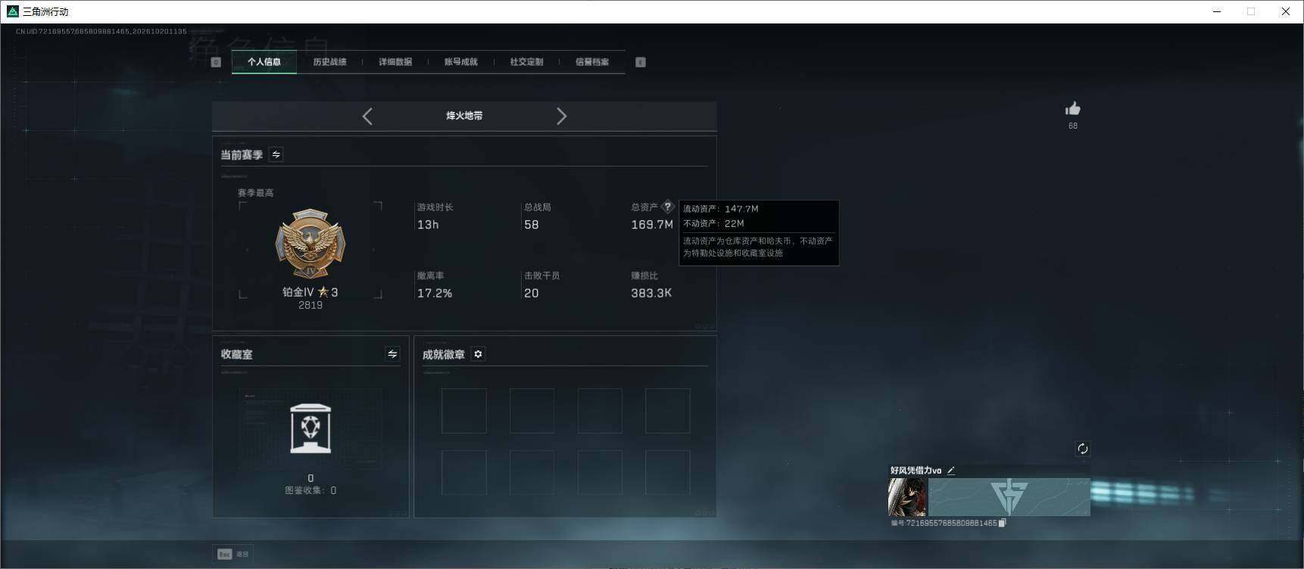Copy the player ID number
This screenshot has width=1304, height=569.
1002,523
